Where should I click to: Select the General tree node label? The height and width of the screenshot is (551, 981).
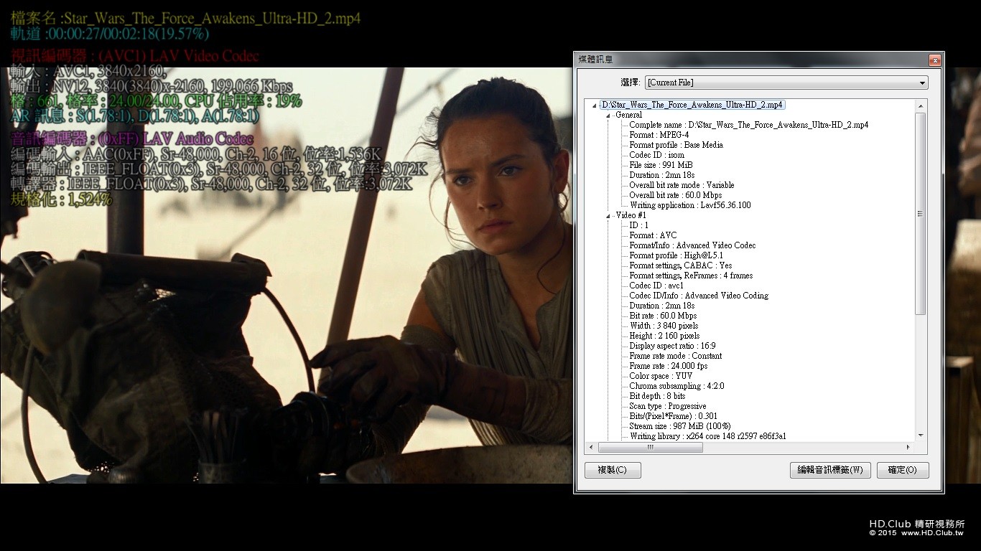pos(628,115)
